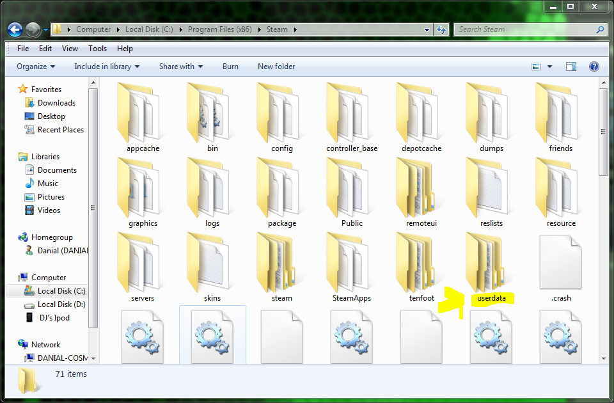The image size is (614, 403).
Task: Open the reslists folder
Action: point(491,193)
